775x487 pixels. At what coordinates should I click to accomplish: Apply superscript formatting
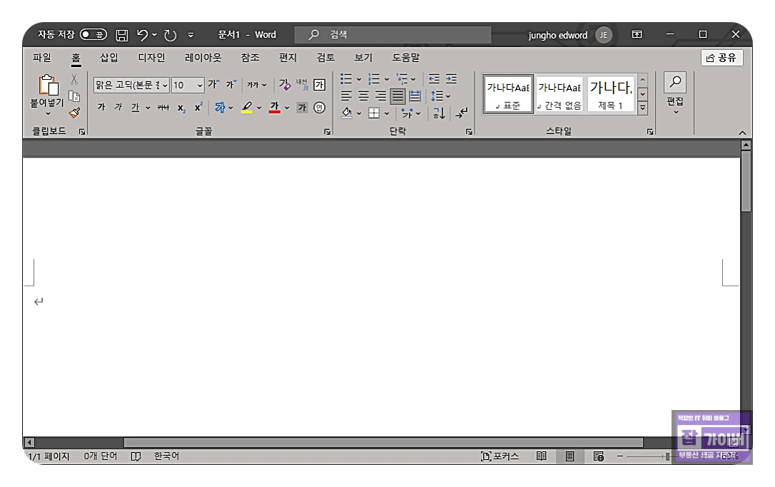coord(198,107)
